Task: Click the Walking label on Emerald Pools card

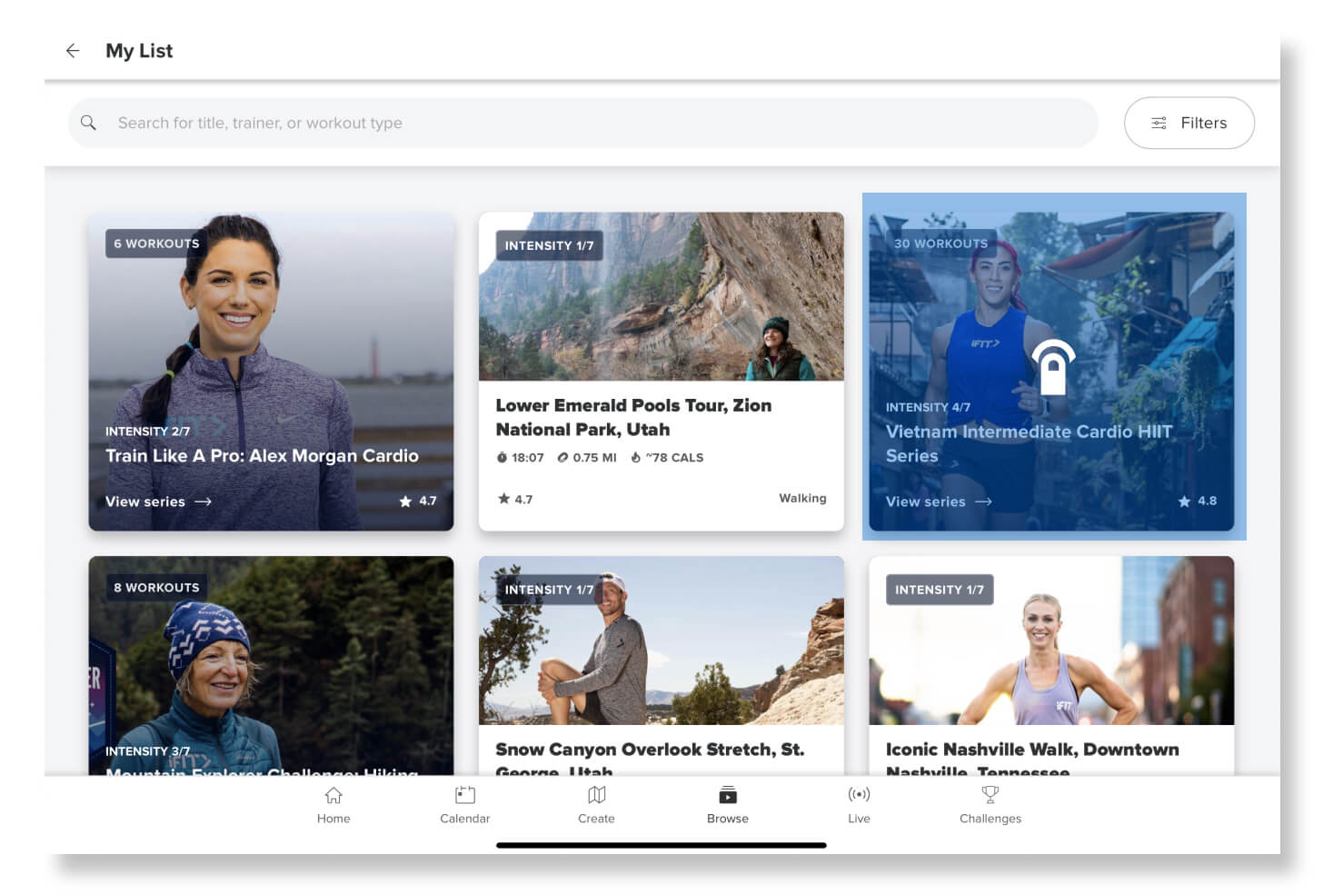Action: click(802, 498)
